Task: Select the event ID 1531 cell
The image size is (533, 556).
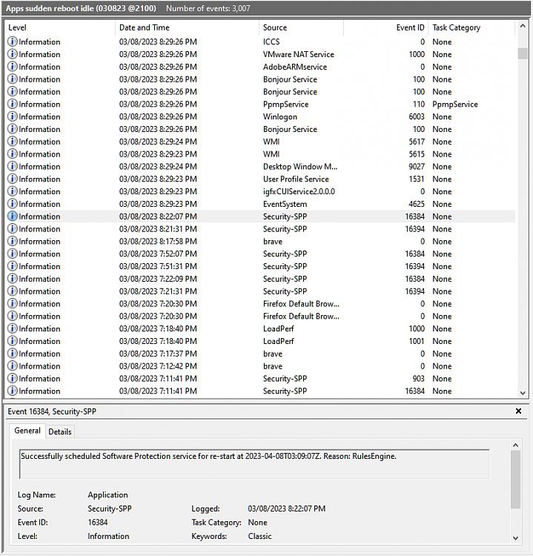Action: 417,179
